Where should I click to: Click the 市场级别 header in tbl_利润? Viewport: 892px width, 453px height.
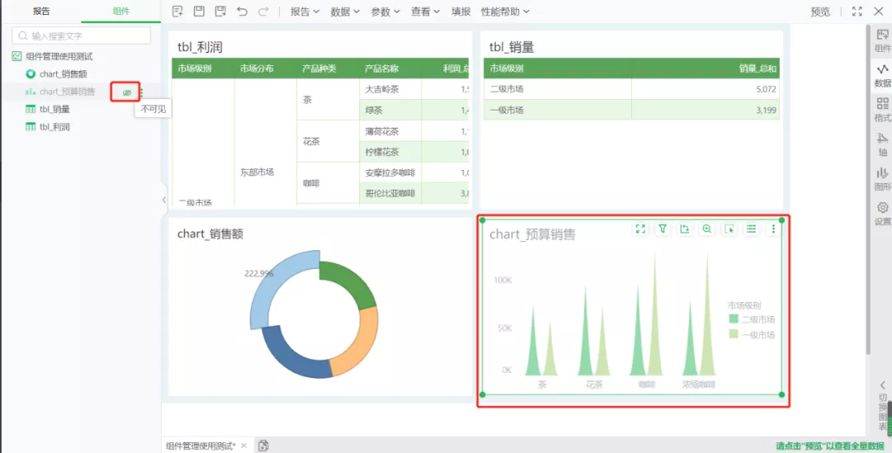[195, 68]
